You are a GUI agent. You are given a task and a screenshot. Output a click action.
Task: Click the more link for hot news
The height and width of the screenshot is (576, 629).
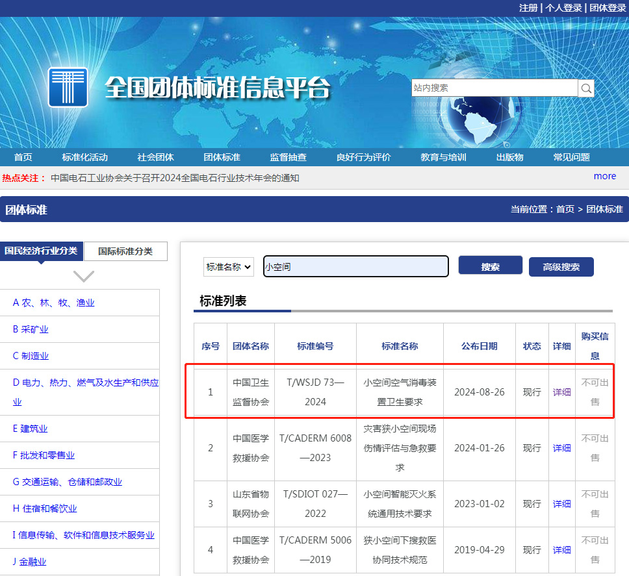(605, 176)
